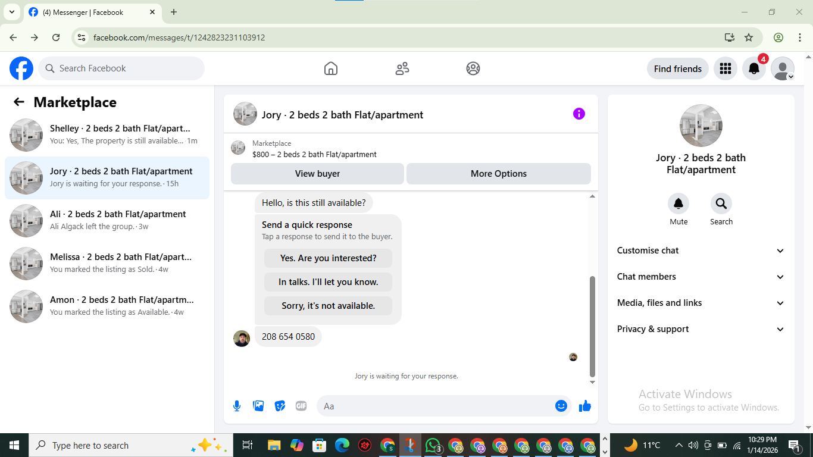Click the chat scroll down arrow
This screenshot has width=813, height=457.
tap(592, 382)
